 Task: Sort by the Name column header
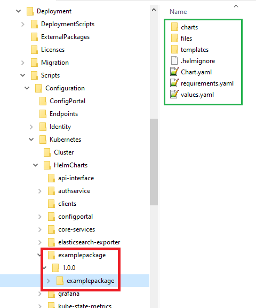[178, 12]
